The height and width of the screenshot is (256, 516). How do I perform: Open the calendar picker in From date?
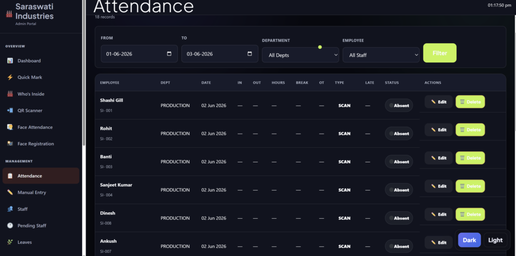pos(169,54)
